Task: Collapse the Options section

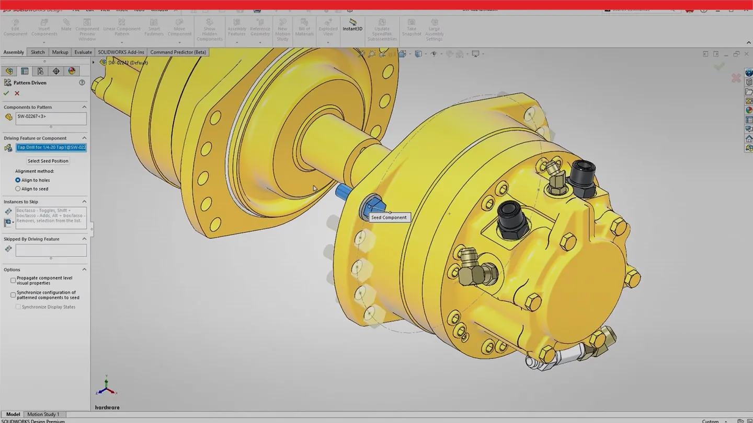Action: (x=84, y=269)
